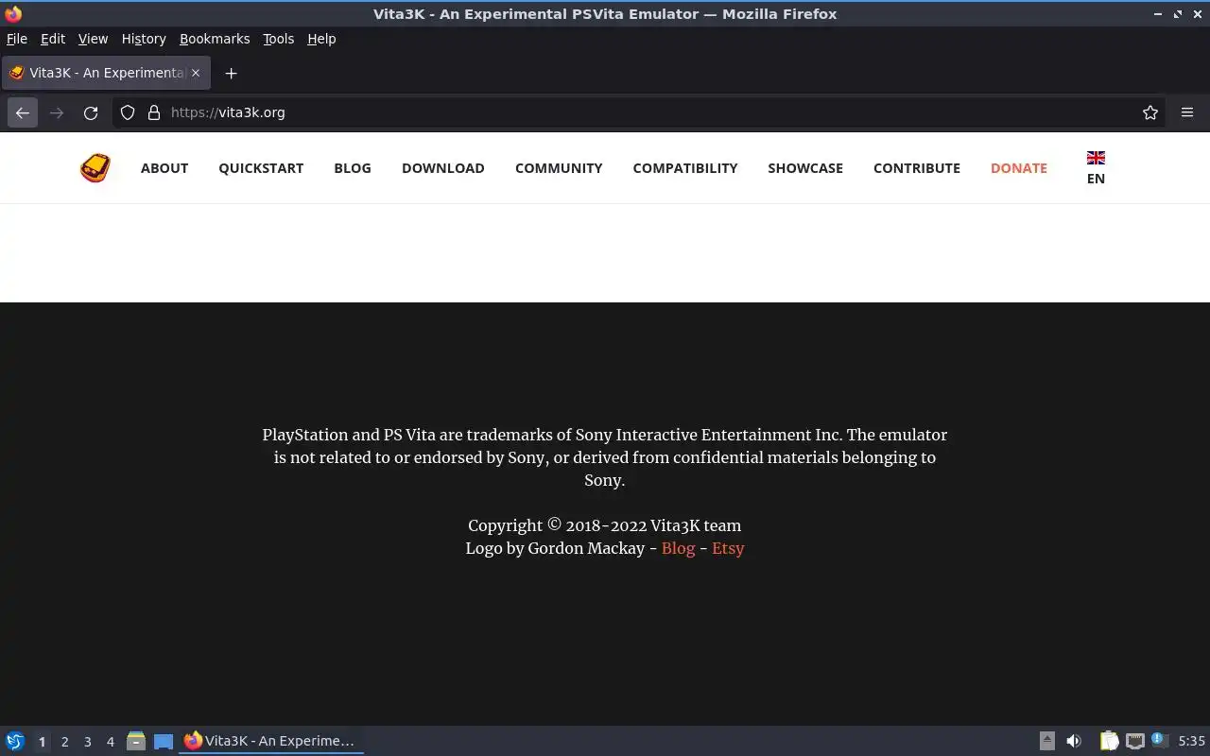Minimize the Firefox window

click(1158, 14)
